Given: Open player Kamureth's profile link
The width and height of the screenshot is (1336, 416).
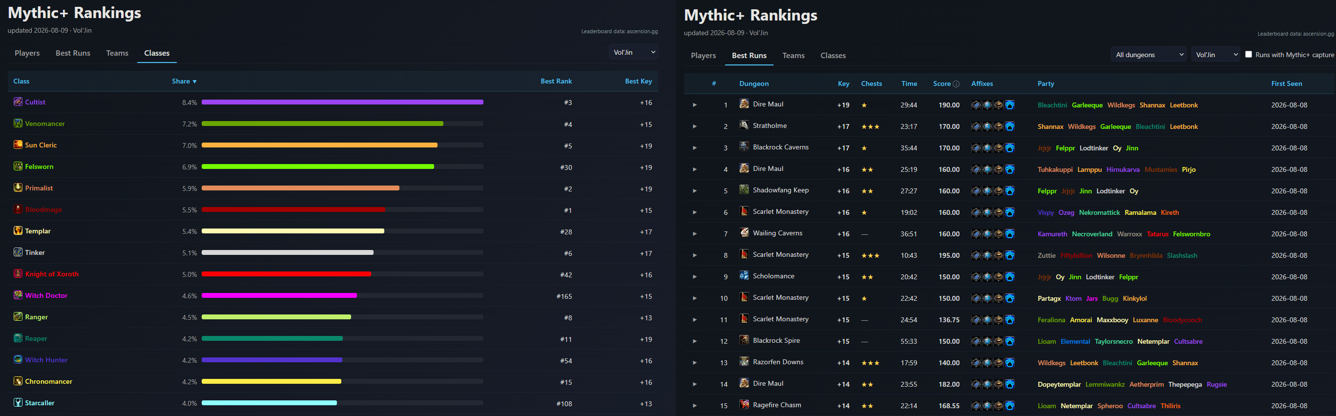Looking at the screenshot, I should click(1052, 234).
